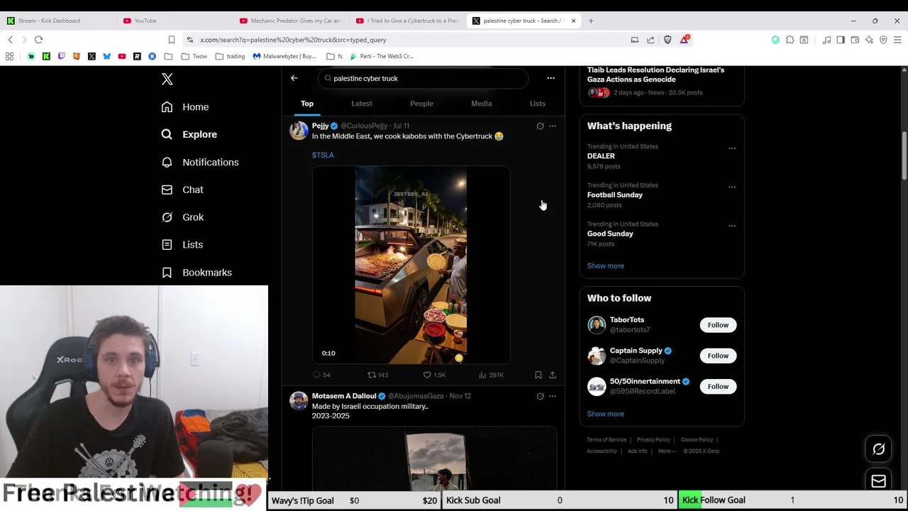908x511 pixels.
Task: Share Pejjy's post
Action: click(x=553, y=375)
